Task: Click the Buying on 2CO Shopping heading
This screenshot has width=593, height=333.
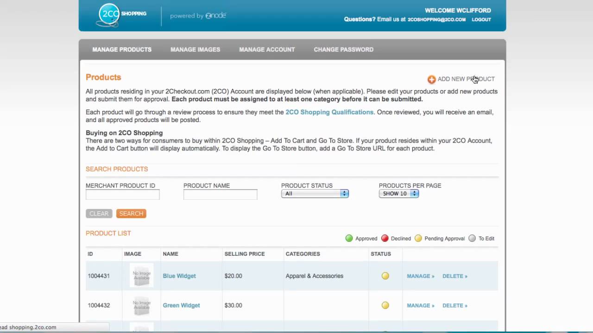Action: pyautogui.click(x=124, y=133)
